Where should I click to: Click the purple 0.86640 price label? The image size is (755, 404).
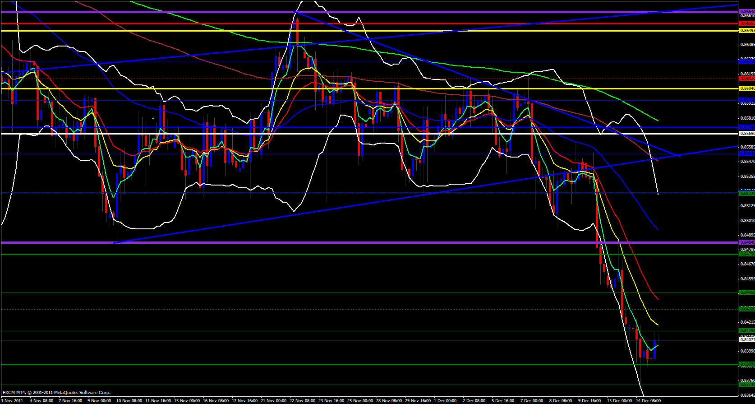[x=746, y=12]
